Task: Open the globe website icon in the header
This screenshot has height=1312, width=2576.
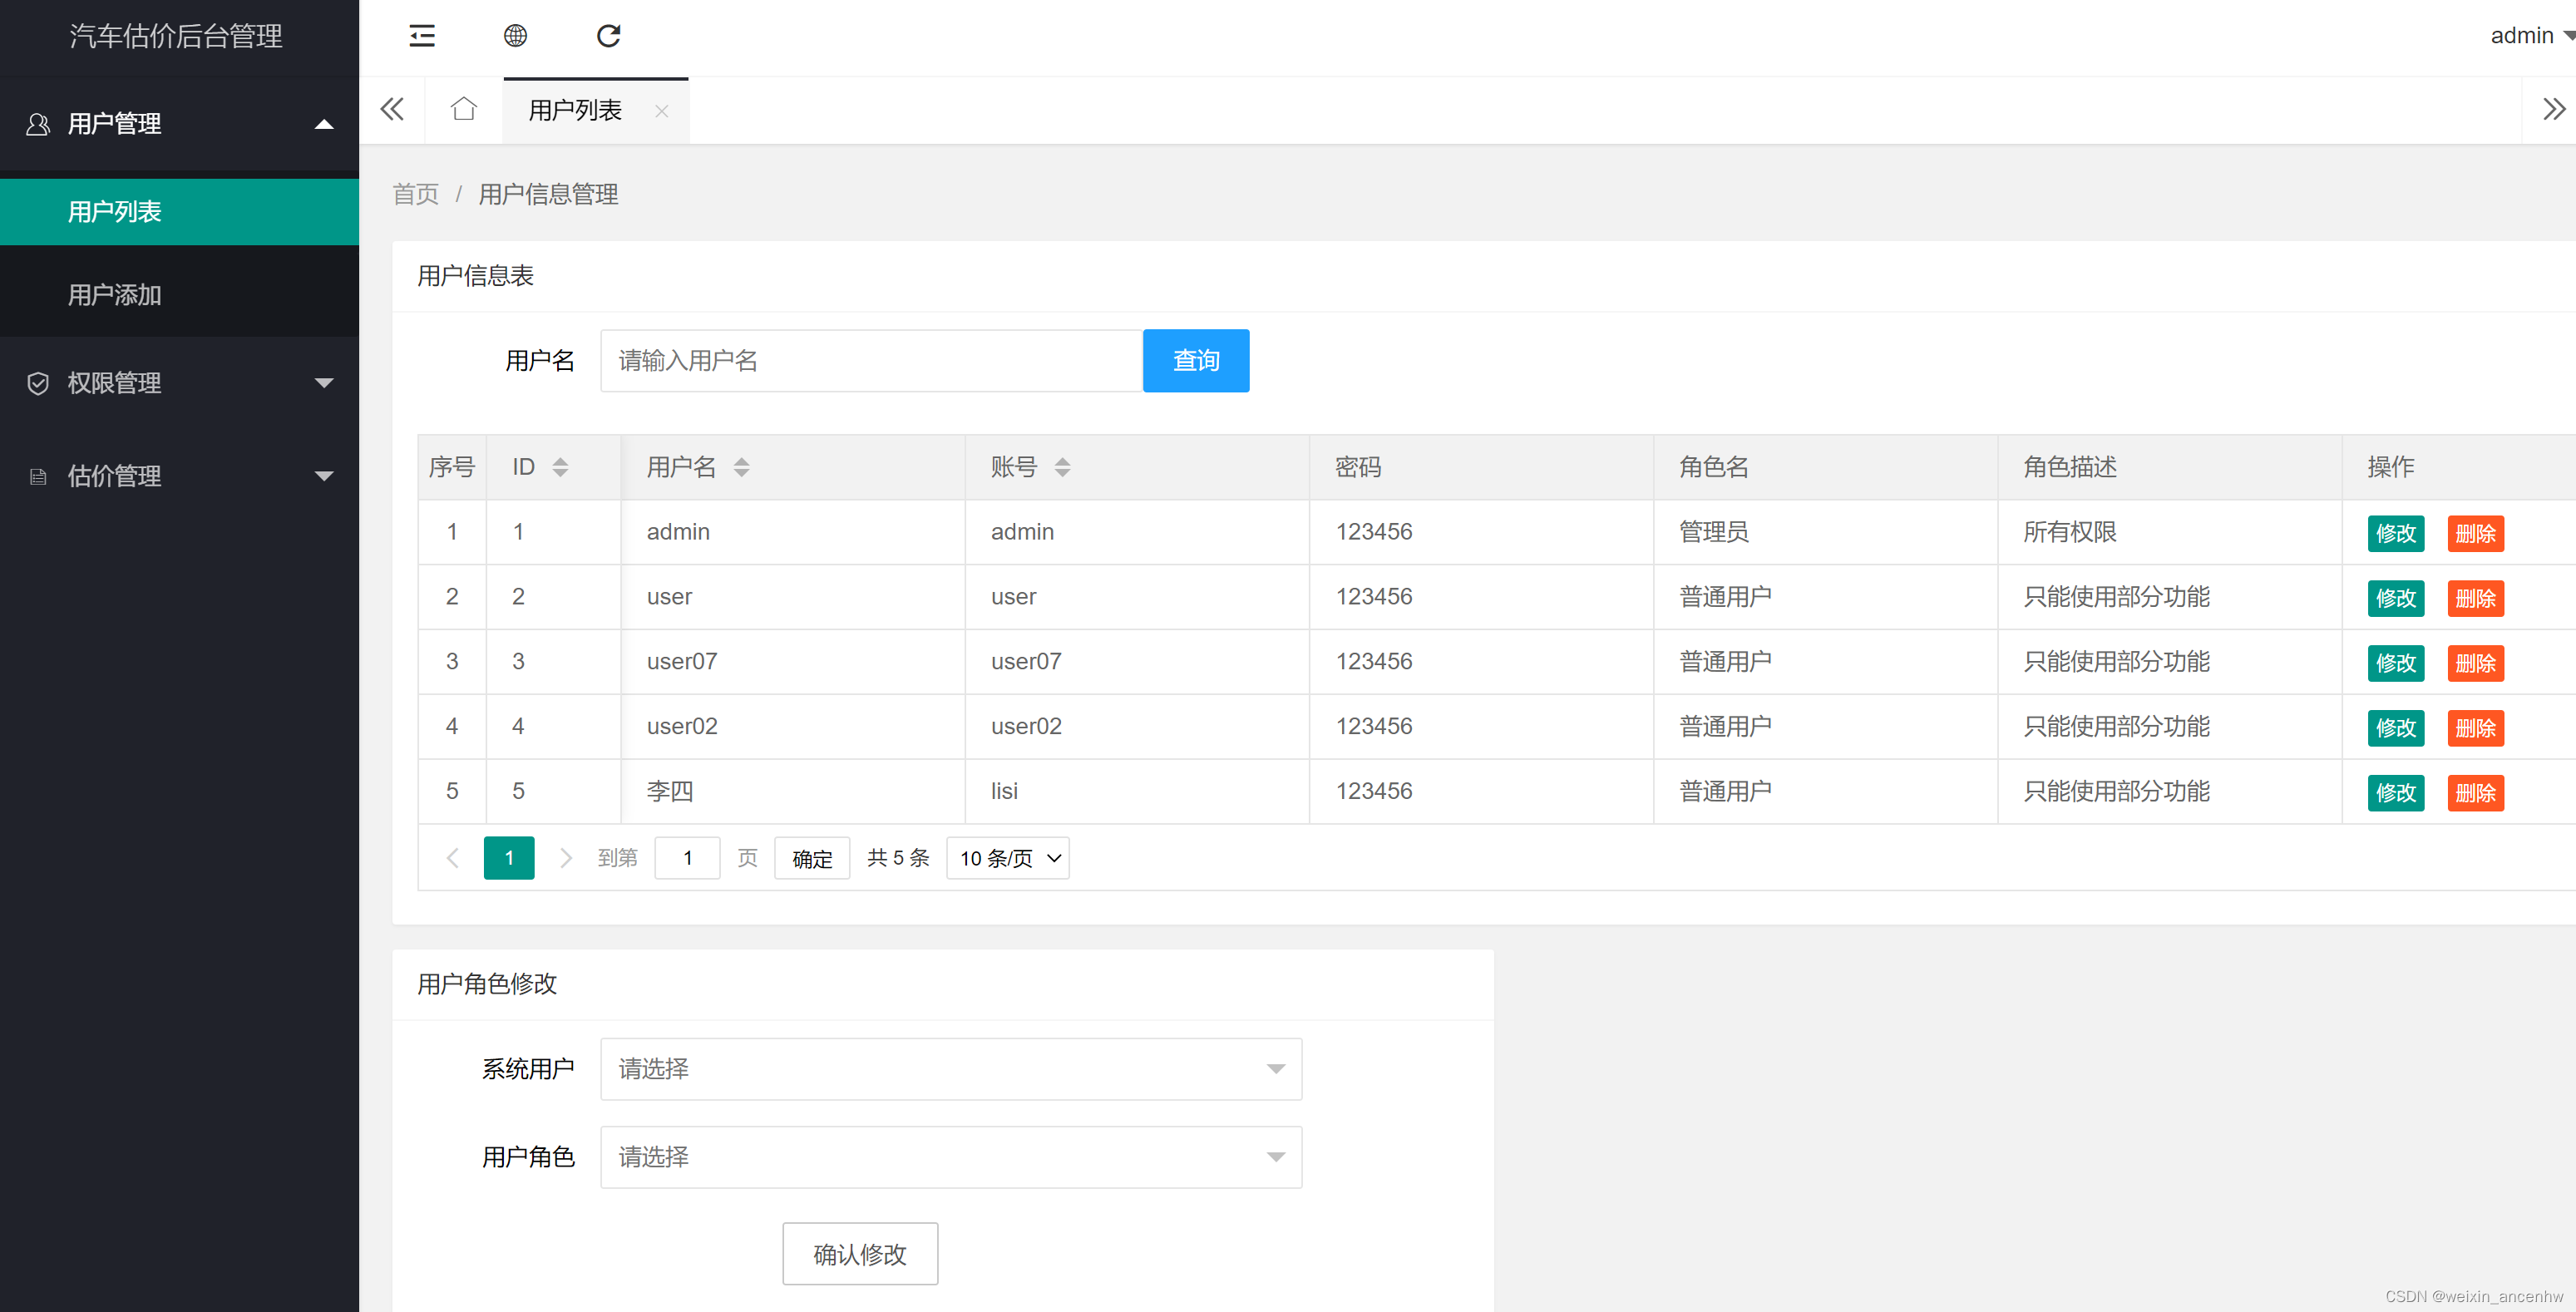Action: [515, 36]
